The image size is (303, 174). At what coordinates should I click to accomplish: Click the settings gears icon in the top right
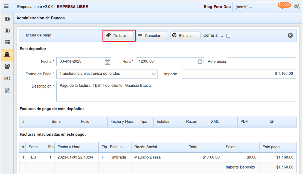[297, 6]
